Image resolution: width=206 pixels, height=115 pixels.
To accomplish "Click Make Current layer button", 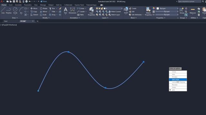I will point(115,11).
